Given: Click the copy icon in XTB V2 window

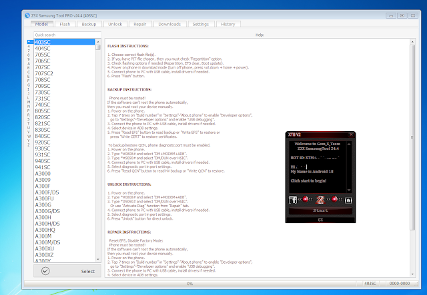Looking at the screenshot, I should coord(348,200).
